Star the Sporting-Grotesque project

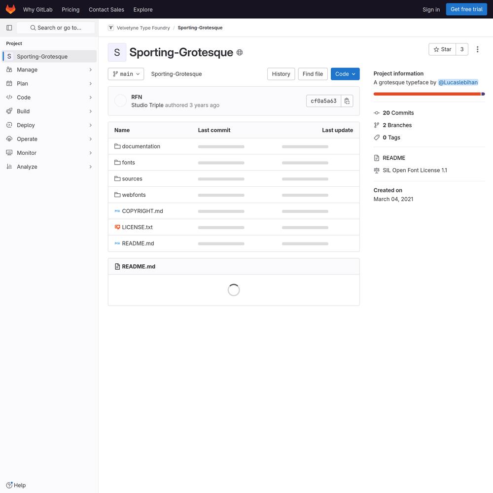tap(442, 49)
